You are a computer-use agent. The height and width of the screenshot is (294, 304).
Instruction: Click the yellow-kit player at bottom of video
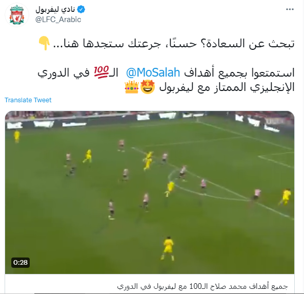(168, 248)
